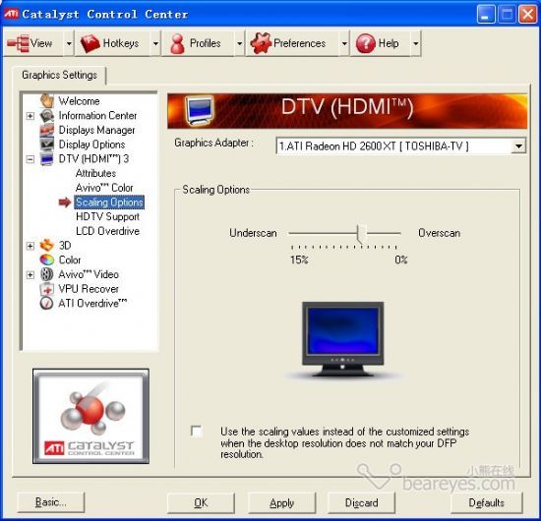This screenshot has height=521, width=541.
Task: Click the Profiles person icon
Action: pyautogui.click(x=177, y=44)
